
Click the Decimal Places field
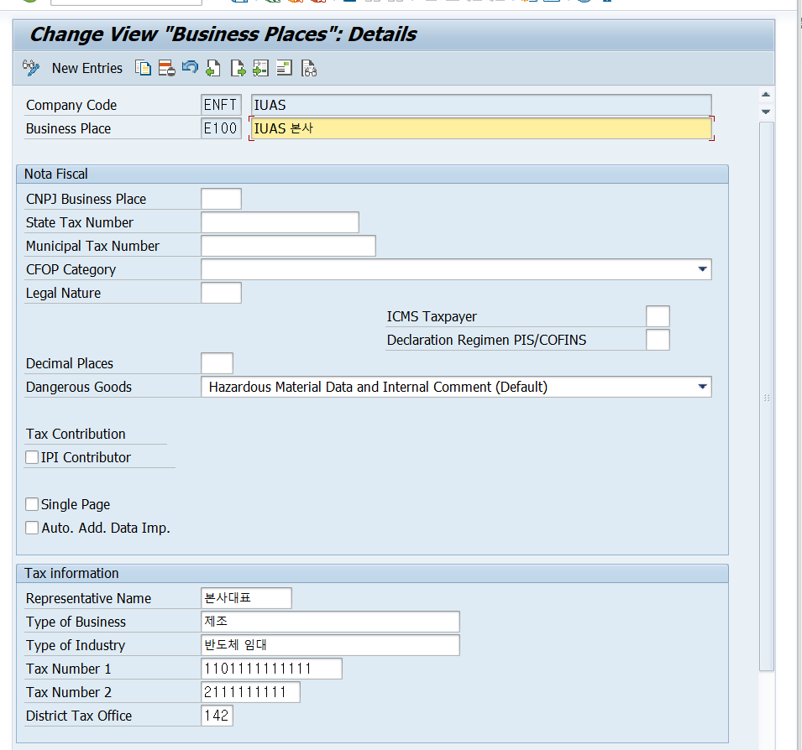[x=217, y=363]
